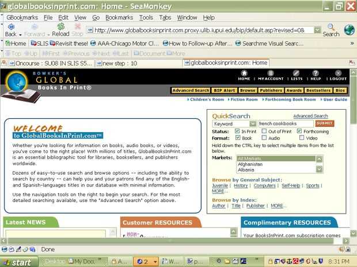Screen dimensions: 357x267
Task: Click horizontal scrollbar right arrow
Action: 346,241
